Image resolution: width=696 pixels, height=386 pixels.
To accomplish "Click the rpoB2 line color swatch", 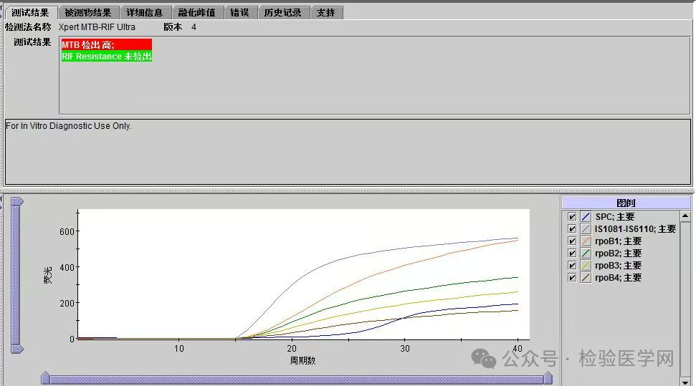I will 586,254.
